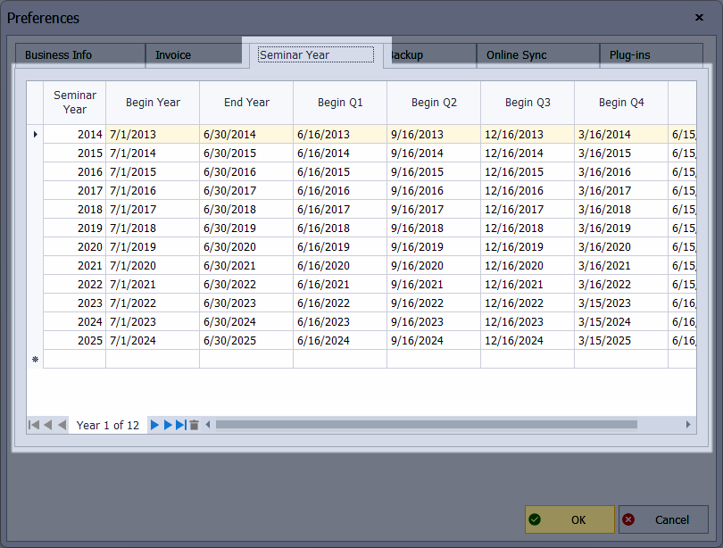Select Seminar Year cell 2021
Screen dimensions: 723x548
point(75,265)
